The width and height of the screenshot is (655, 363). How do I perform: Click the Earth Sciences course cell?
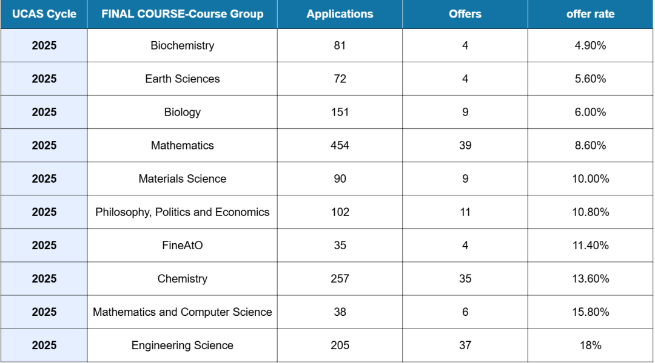point(183,79)
